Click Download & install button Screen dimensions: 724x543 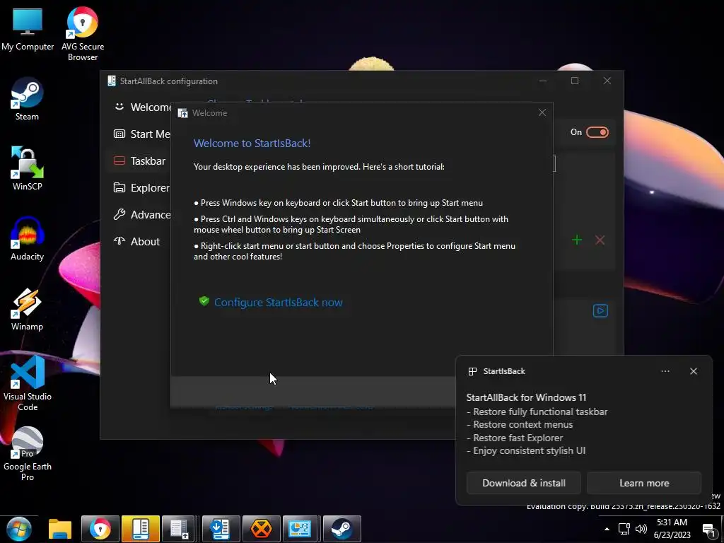[x=524, y=483]
